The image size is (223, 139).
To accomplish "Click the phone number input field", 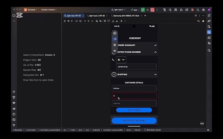I will 136,67.
